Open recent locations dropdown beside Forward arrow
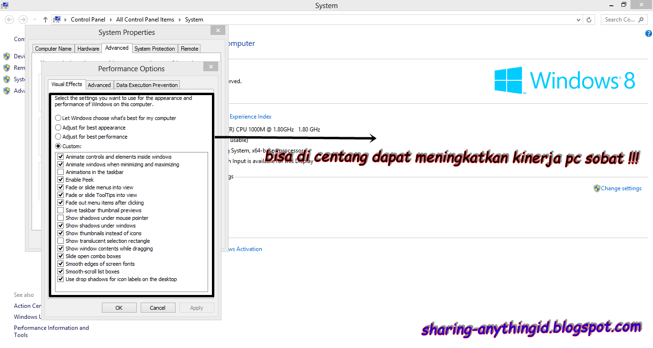Image resolution: width=653 pixels, height=348 pixels. 34,20
